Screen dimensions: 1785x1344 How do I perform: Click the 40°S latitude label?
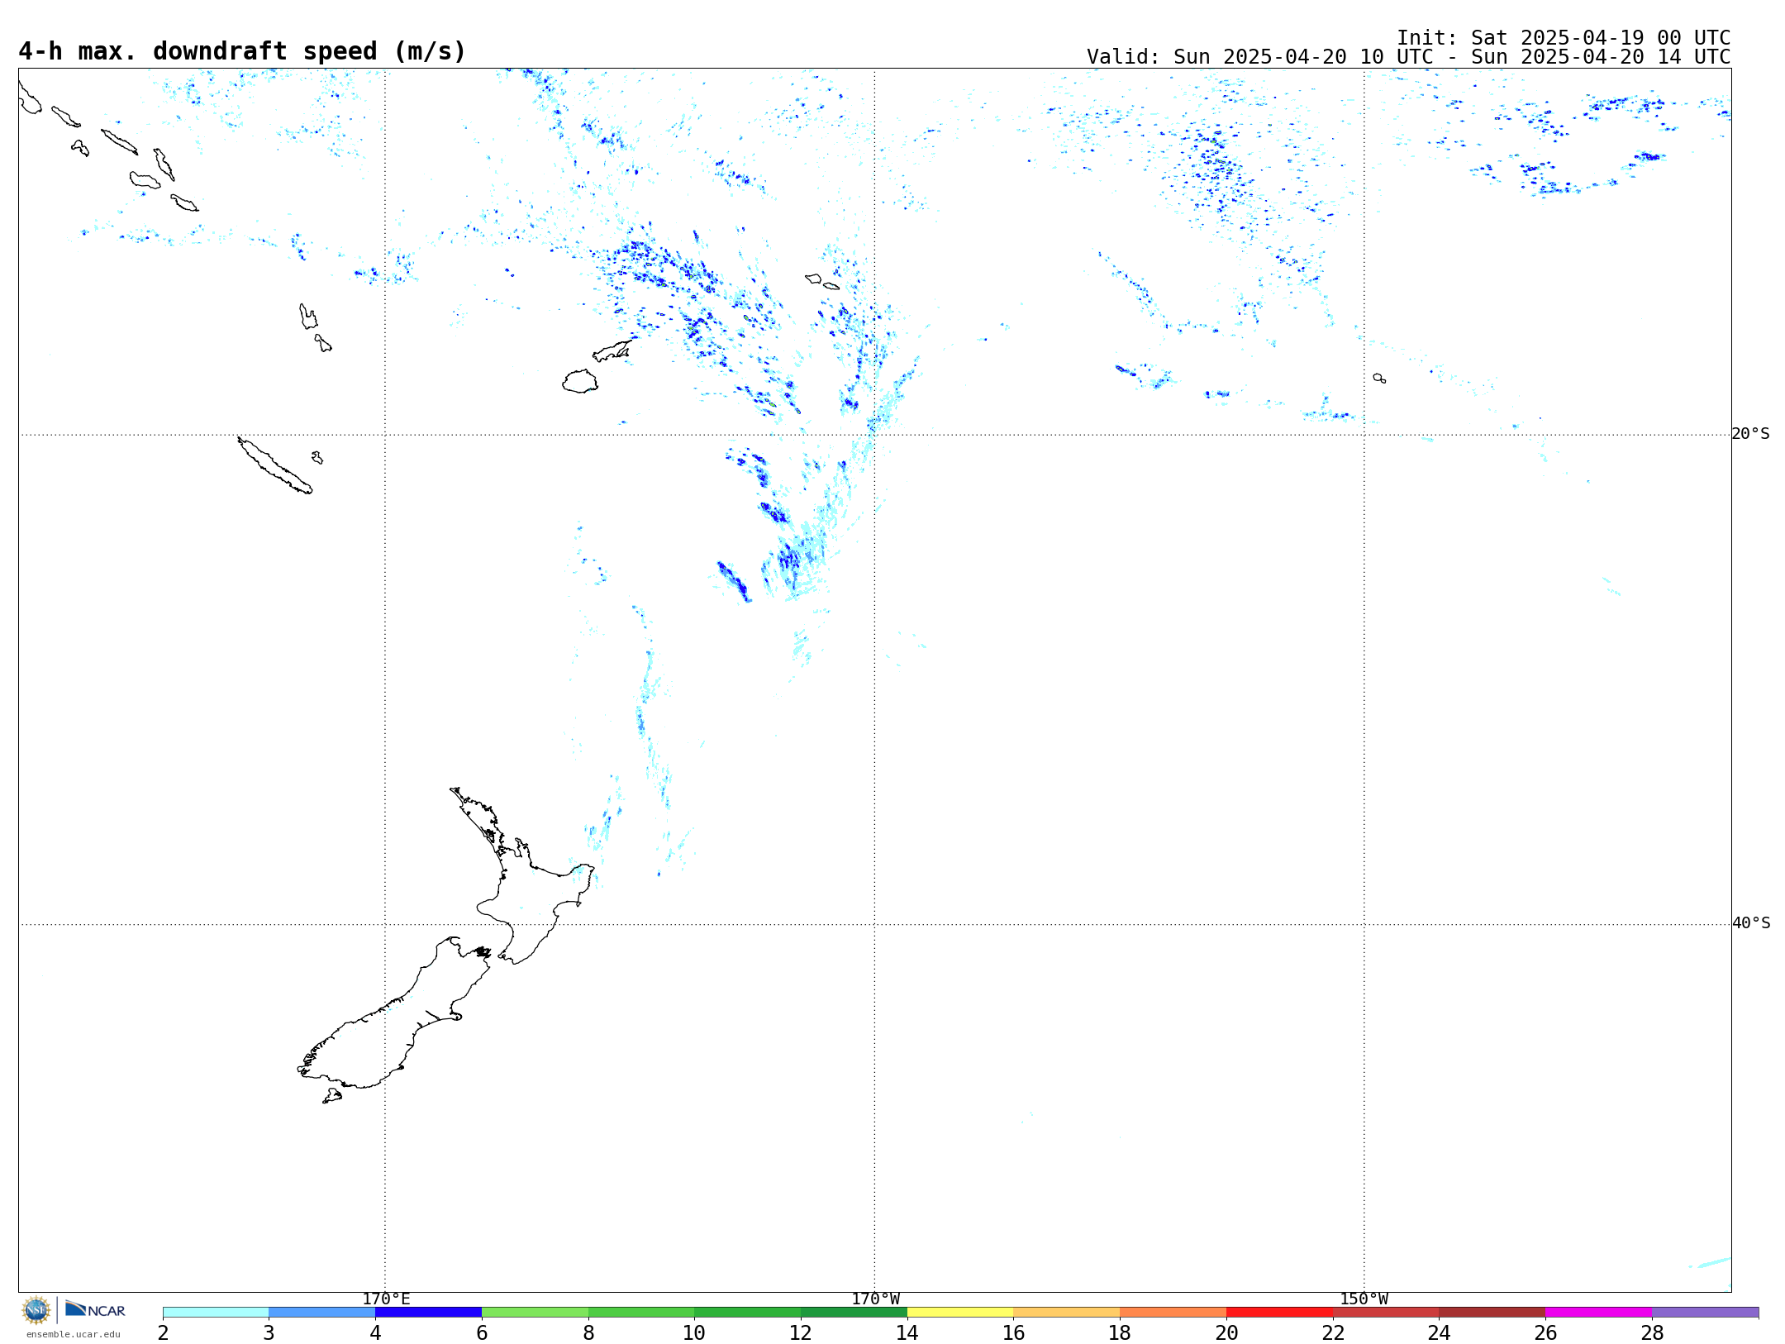point(1751,923)
